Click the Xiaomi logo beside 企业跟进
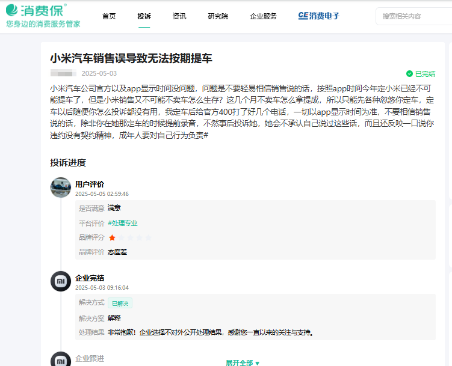 pyautogui.click(x=61, y=359)
